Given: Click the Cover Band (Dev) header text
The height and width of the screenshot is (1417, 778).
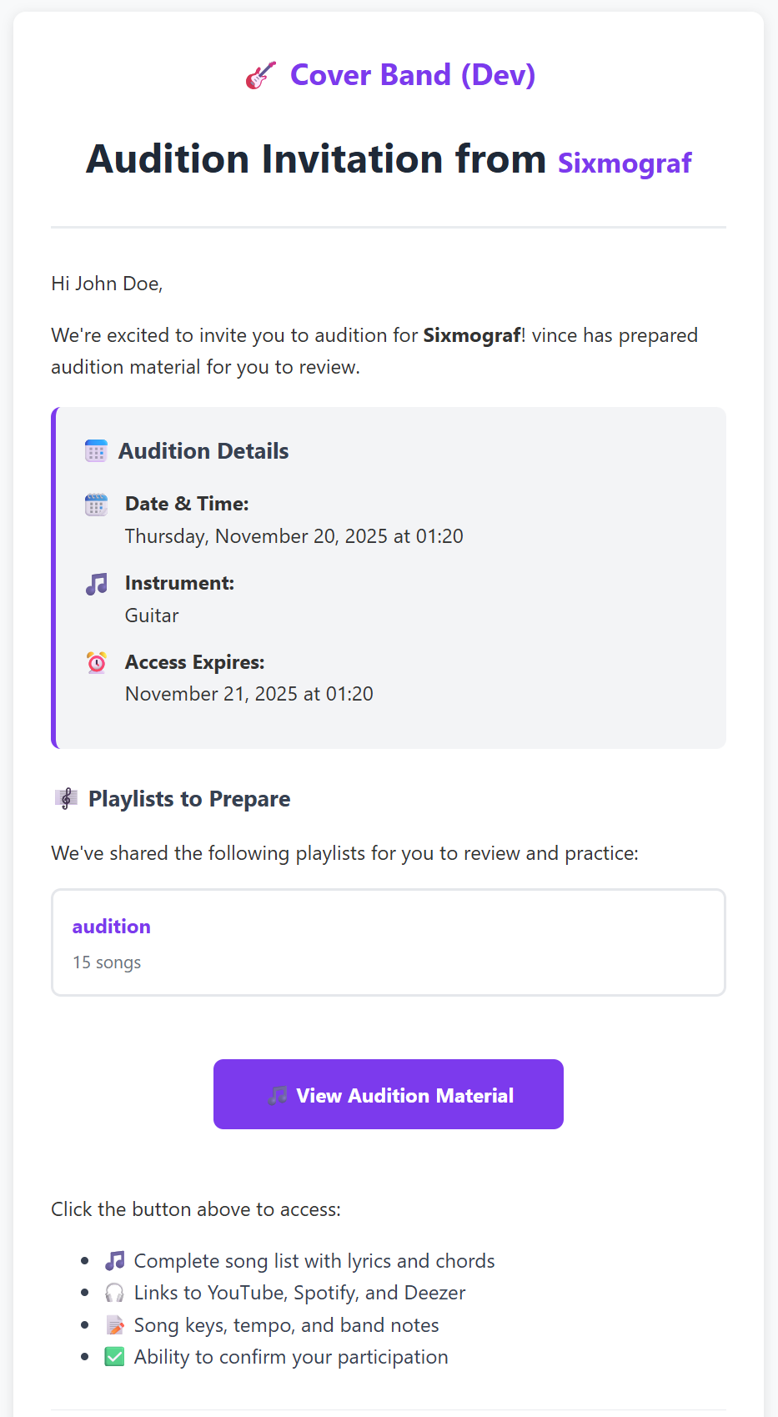Looking at the screenshot, I should [x=413, y=74].
